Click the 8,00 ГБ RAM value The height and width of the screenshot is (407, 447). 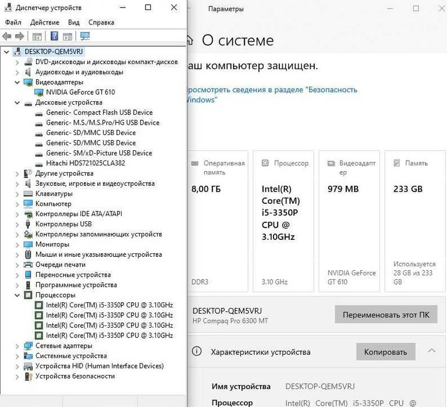[206, 189]
